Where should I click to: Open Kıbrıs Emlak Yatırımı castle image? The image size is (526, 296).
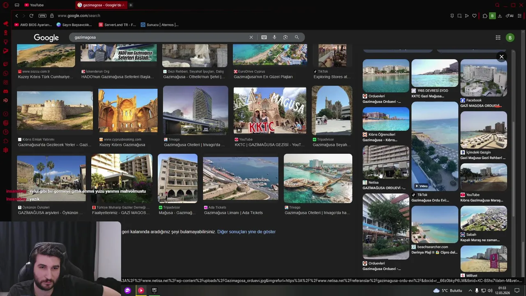(x=55, y=110)
